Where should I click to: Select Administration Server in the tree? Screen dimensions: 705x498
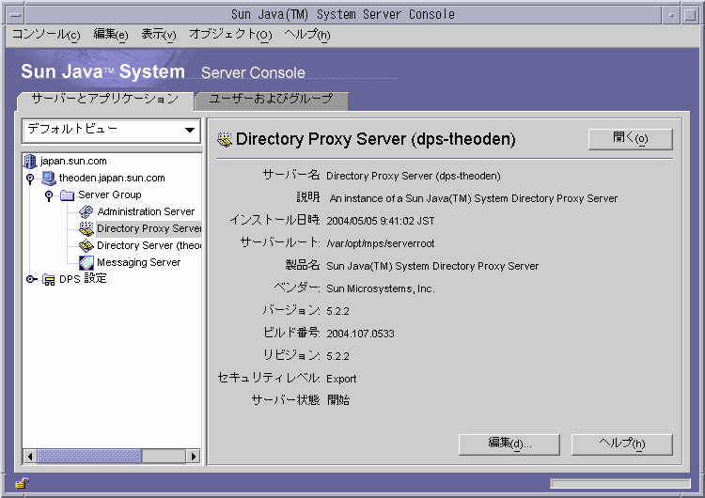click(146, 211)
